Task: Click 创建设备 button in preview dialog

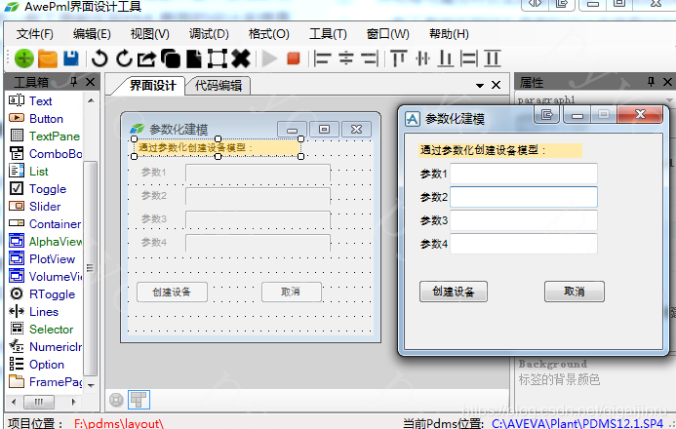Action: pos(453,292)
